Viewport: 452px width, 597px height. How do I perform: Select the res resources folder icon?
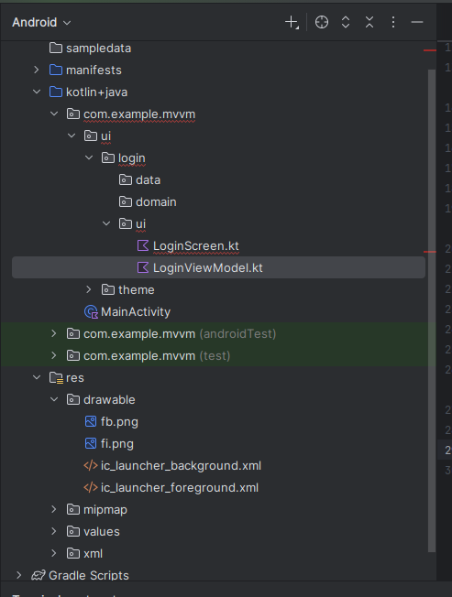(x=57, y=377)
